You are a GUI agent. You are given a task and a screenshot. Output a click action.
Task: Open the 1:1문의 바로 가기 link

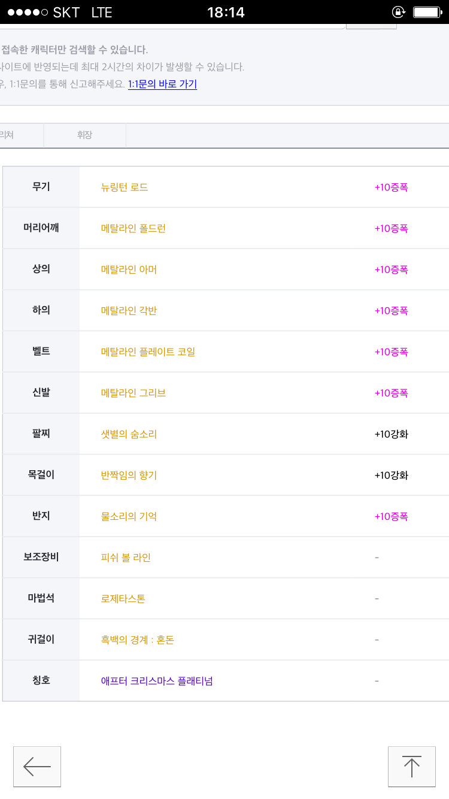162,84
